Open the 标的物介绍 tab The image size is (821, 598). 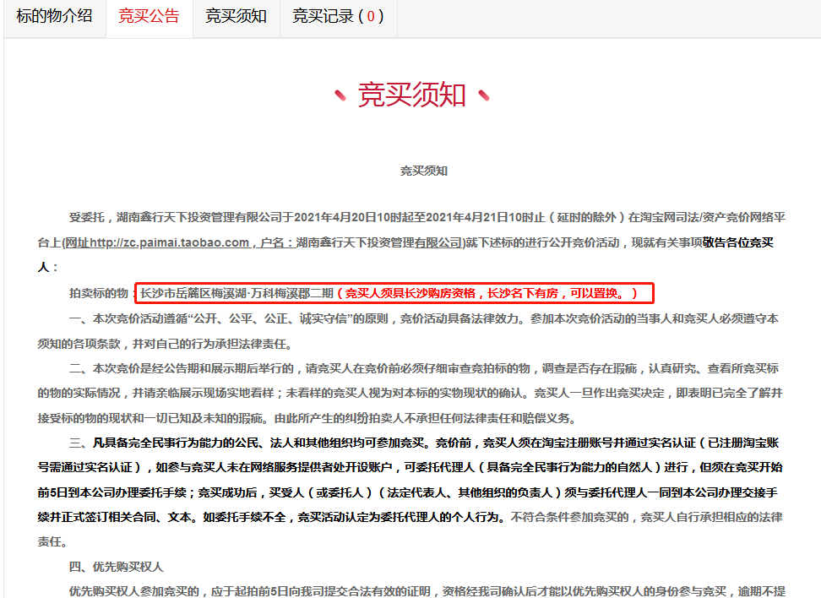click(54, 16)
